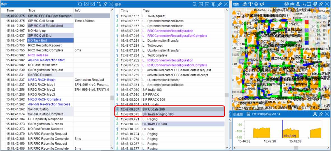The height and width of the screenshot is (151, 331).
Task: Click the Time column header in 信令 panel
Action: pyautogui.click(x=125, y=11)
